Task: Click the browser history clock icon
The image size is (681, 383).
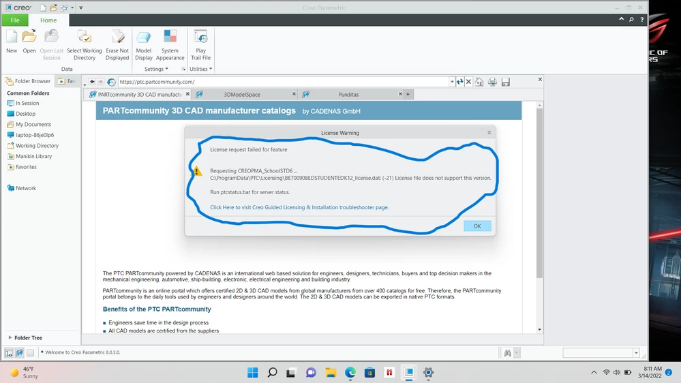Action: 111,82
